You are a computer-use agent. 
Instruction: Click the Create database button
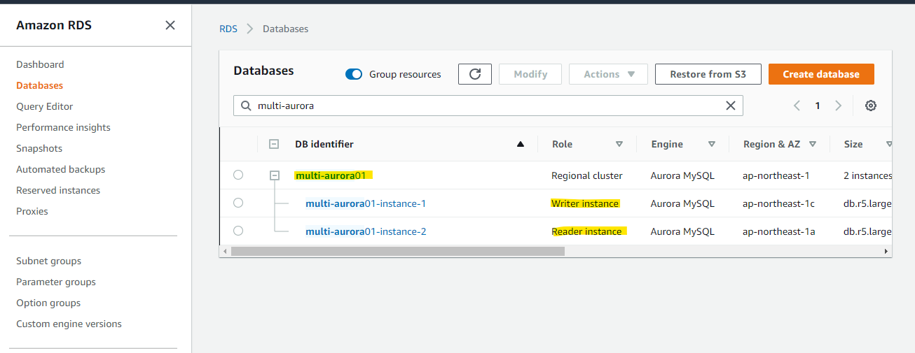[821, 74]
